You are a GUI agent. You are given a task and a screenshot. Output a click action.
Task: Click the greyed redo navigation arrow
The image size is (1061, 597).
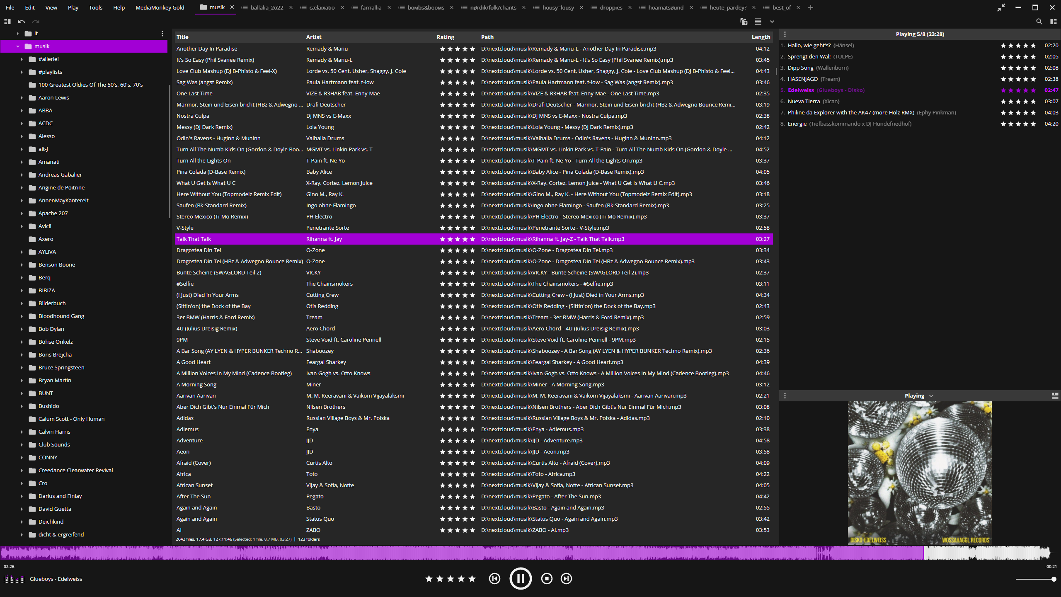tap(36, 22)
